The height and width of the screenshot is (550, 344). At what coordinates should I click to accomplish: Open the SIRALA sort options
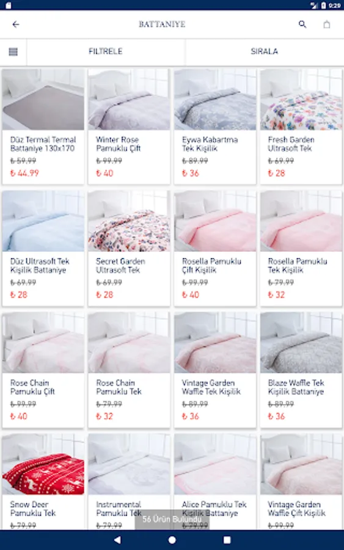(x=265, y=51)
